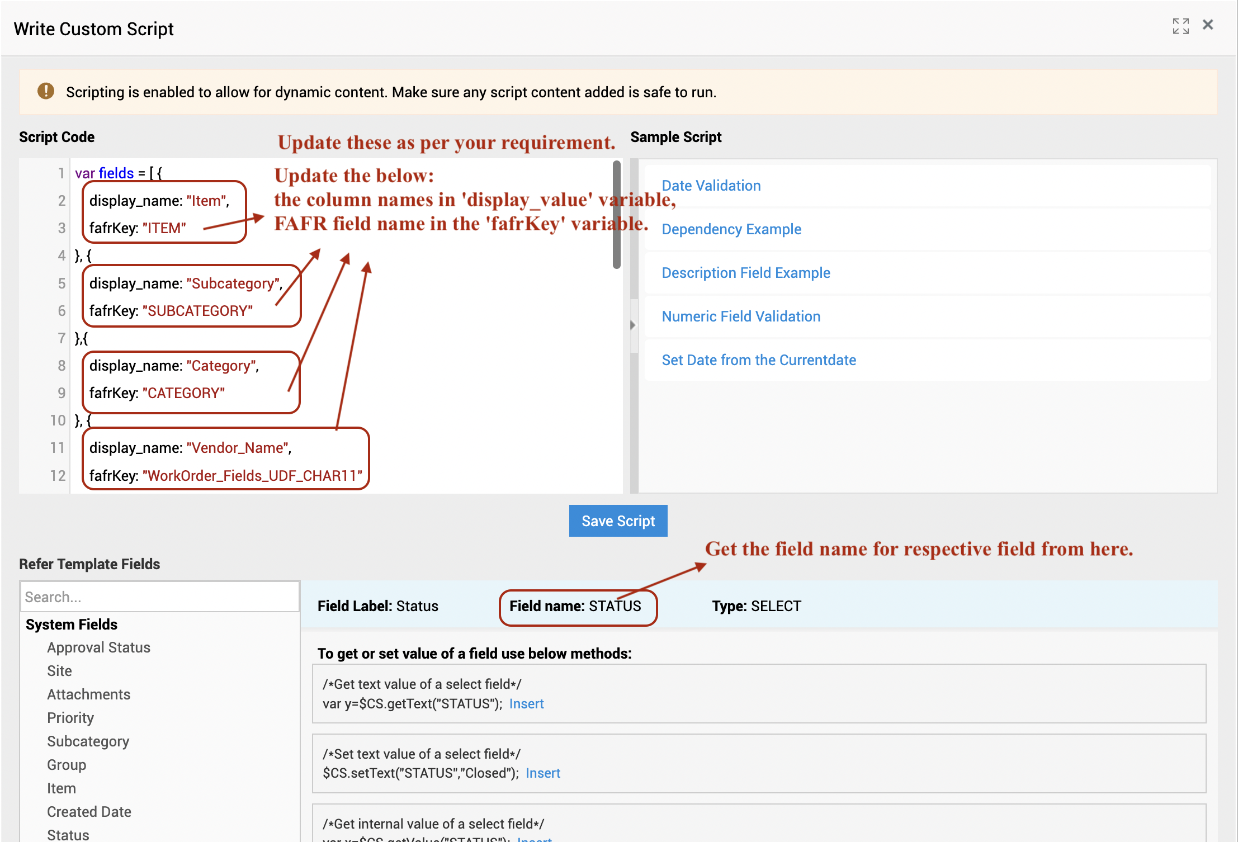Open Set Date from the Currentdate sample
Viewport: 1238px width, 842px height.
(758, 360)
